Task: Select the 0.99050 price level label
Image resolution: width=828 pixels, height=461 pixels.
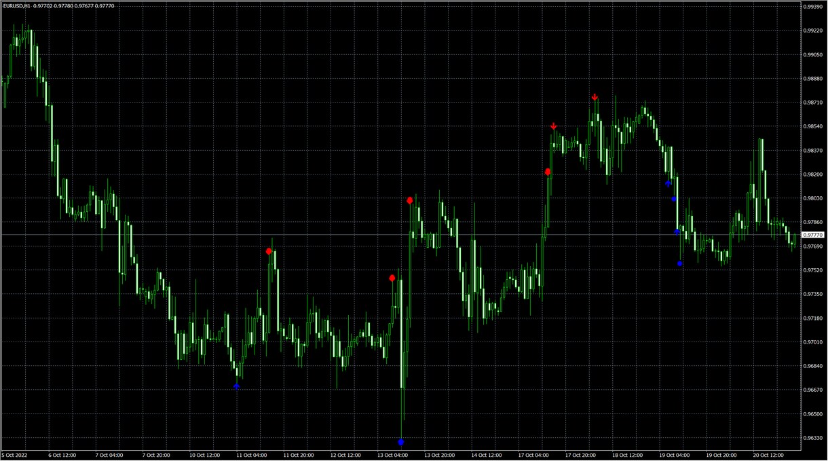Action: pyautogui.click(x=813, y=54)
